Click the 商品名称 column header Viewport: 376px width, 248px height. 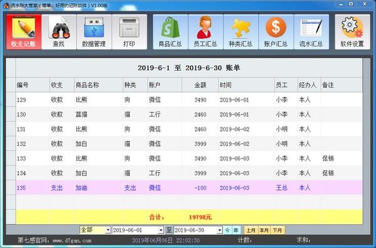coord(98,85)
